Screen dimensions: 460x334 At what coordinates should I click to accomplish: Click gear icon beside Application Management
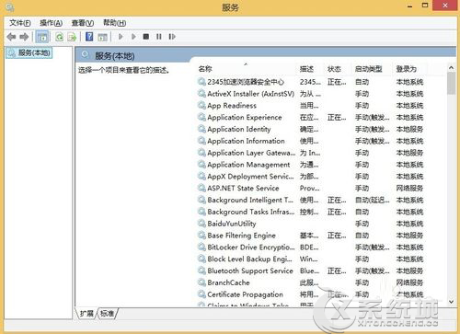point(201,164)
